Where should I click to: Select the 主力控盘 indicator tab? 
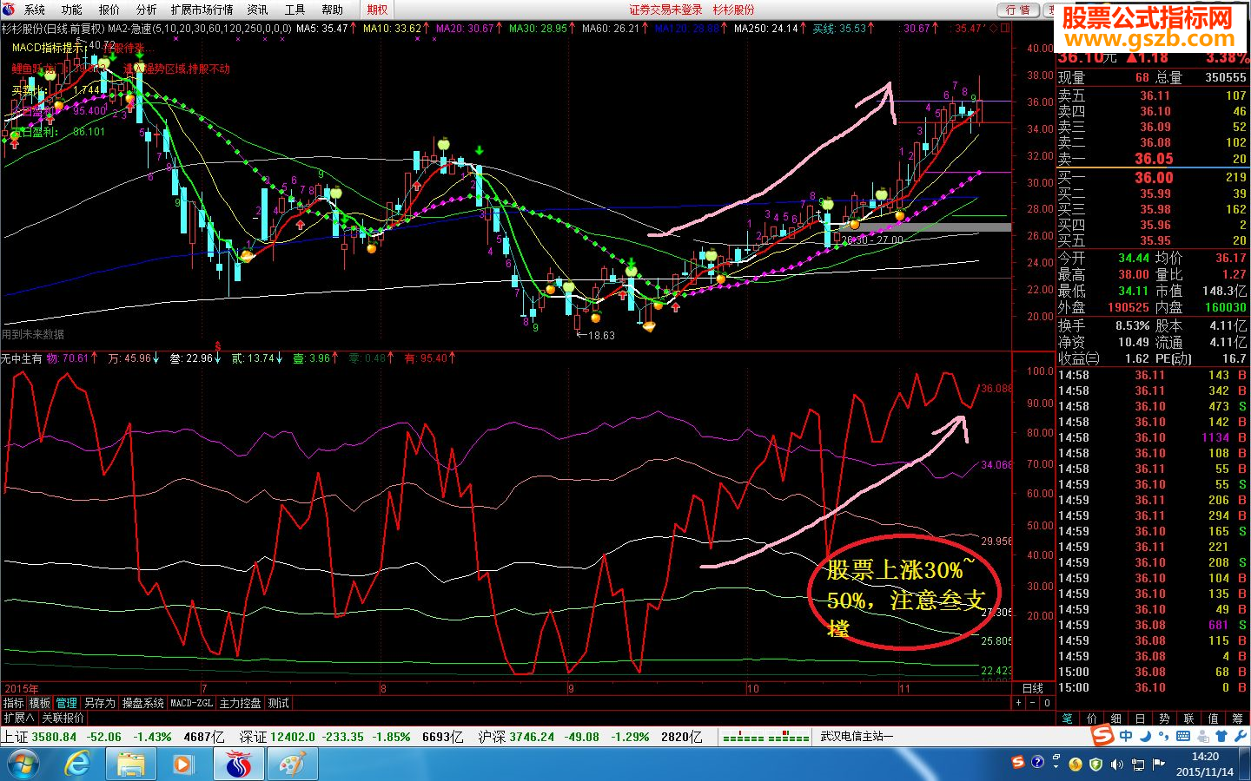[241, 703]
